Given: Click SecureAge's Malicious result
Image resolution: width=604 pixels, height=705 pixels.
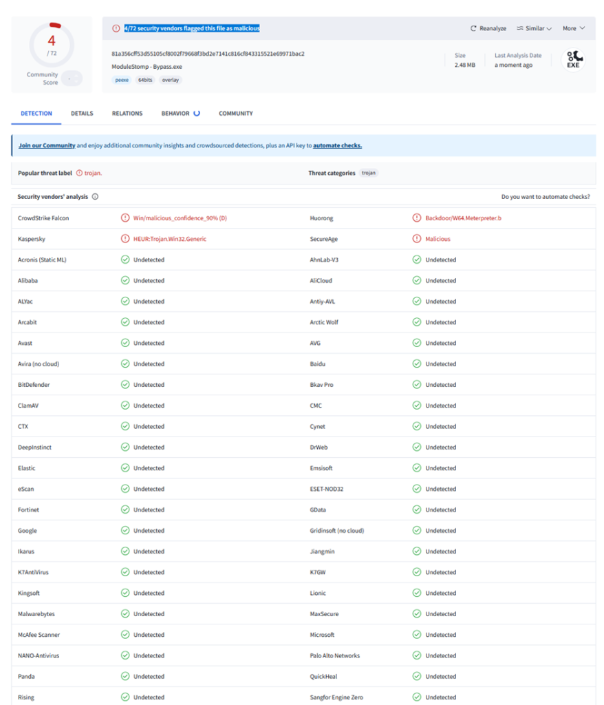Looking at the screenshot, I should click(x=438, y=239).
